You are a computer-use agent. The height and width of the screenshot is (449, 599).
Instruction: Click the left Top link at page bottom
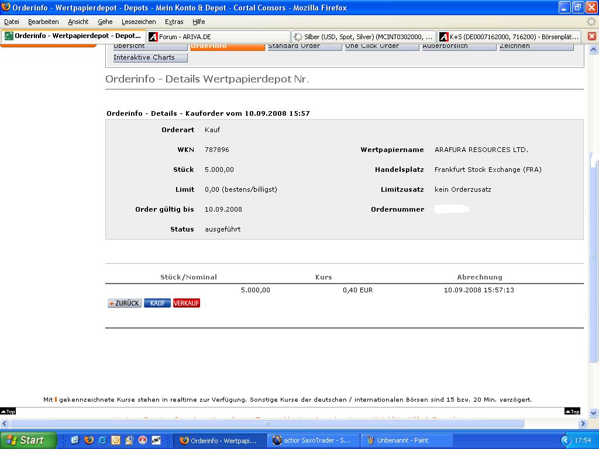(8, 411)
